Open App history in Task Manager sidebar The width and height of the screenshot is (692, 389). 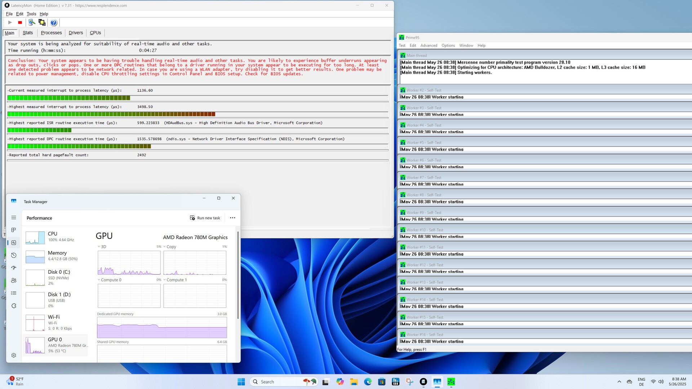[14, 255]
